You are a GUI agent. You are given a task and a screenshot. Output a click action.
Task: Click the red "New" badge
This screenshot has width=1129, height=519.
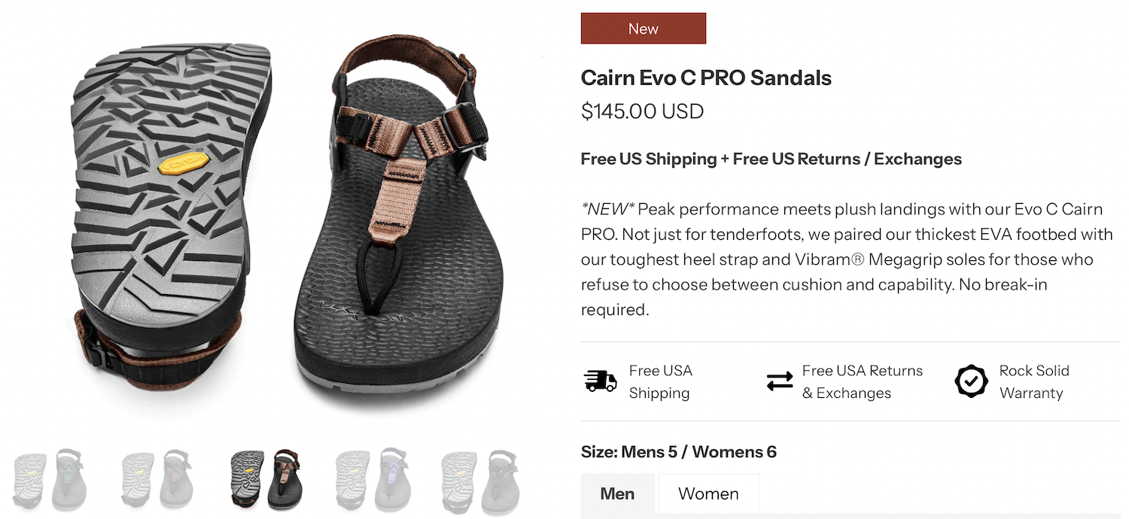(643, 29)
